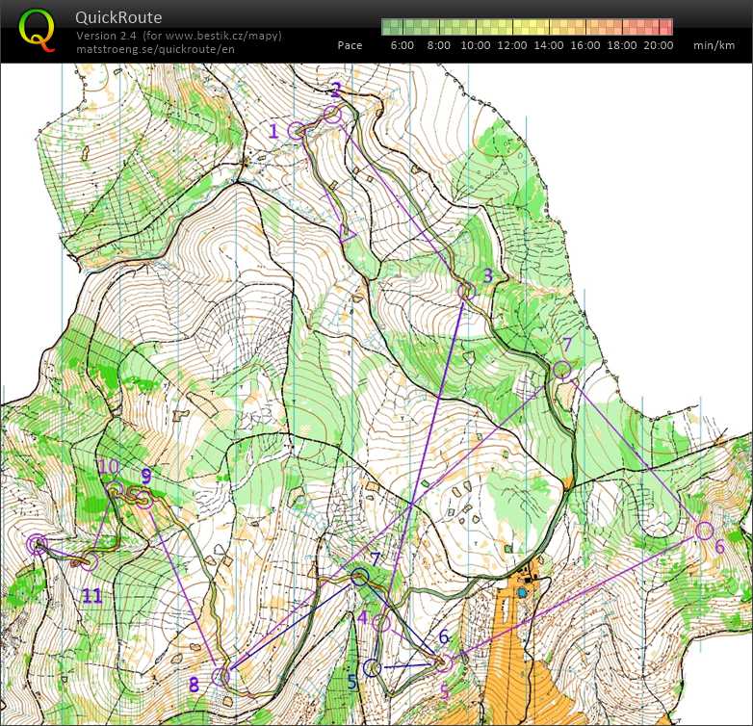Viewport: 753px width, 726px height.
Task: Select purple control circle 1
Action: pos(297,131)
